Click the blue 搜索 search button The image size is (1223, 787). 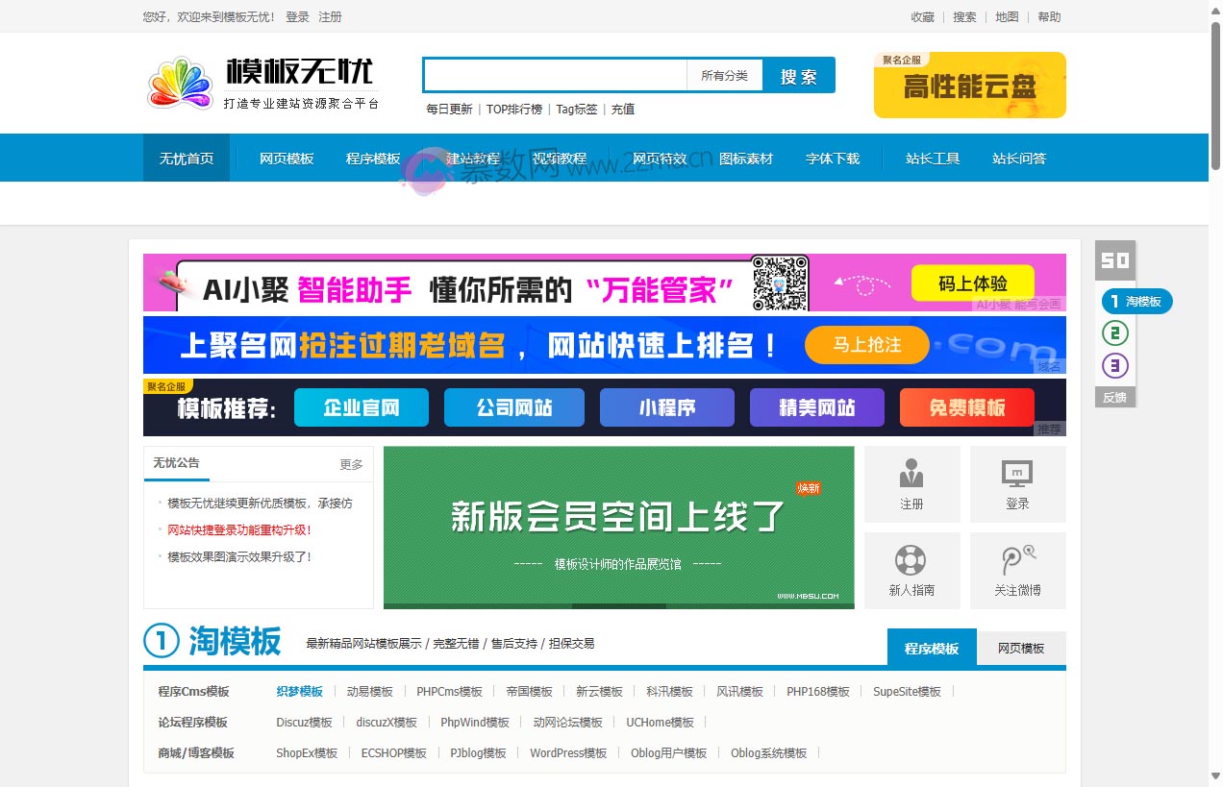tap(798, 74)
